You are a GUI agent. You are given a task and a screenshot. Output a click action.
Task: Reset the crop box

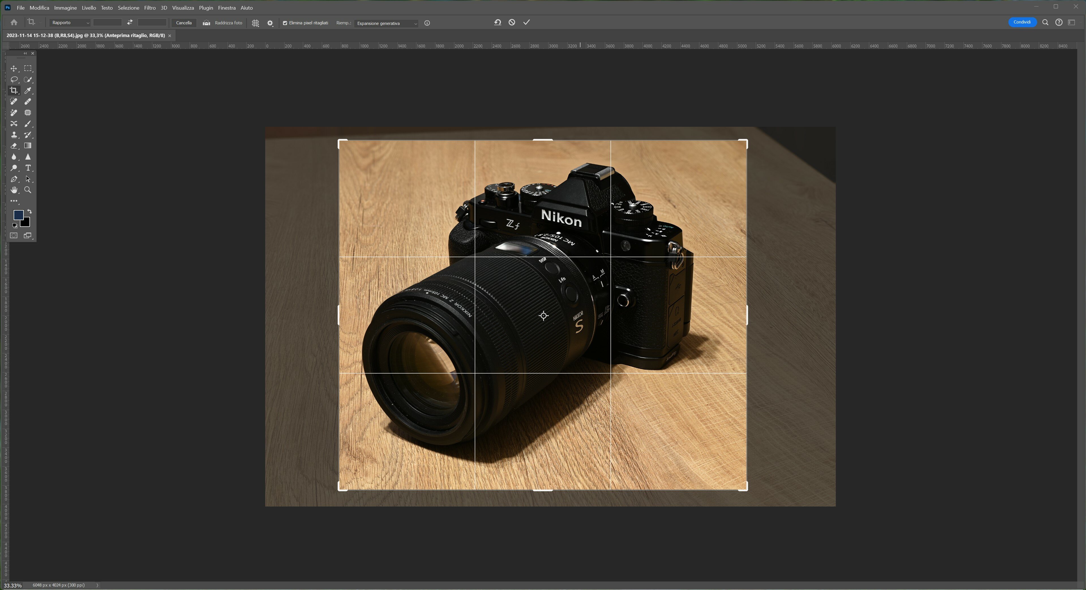tap(498, 22)
